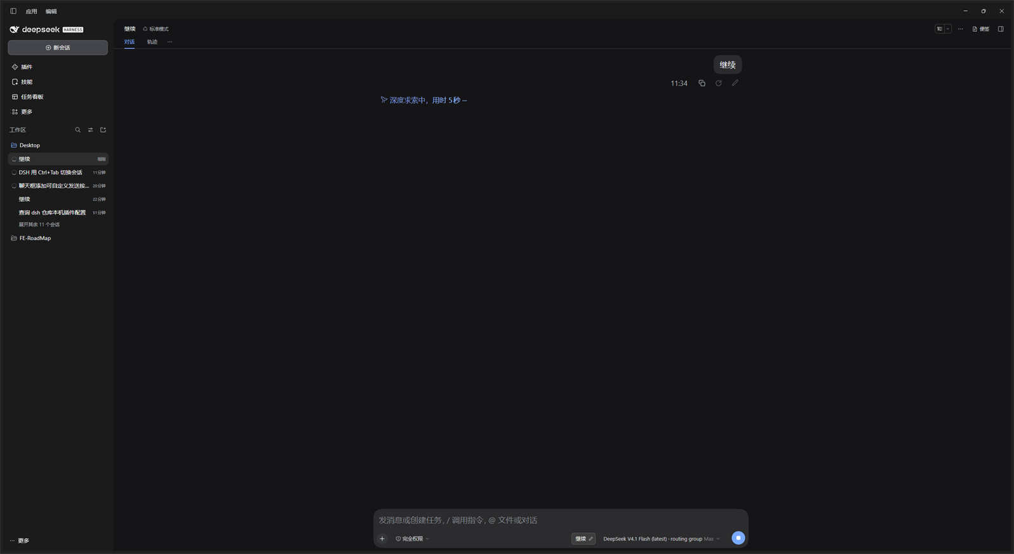Start a 新会话 new conversation

58,48
